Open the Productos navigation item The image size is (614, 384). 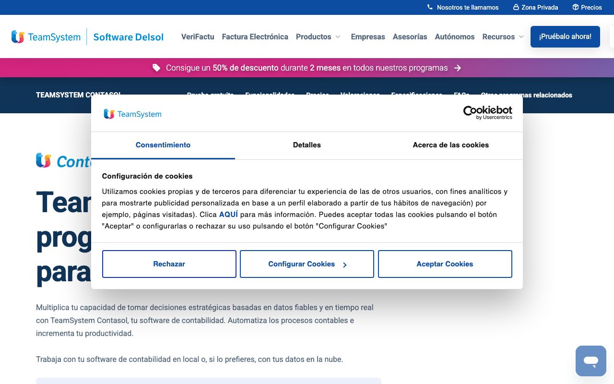pos(314,37)
